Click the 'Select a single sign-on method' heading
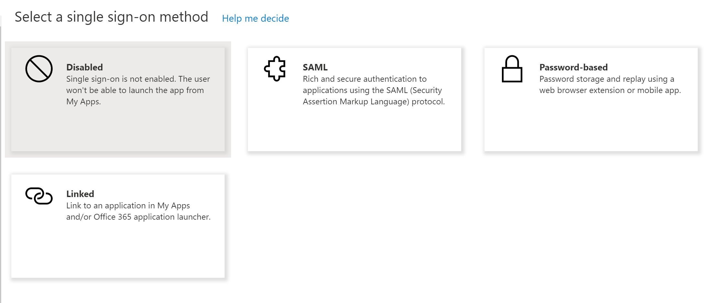This screenshot has width=722, height=303. click(111, 17)
